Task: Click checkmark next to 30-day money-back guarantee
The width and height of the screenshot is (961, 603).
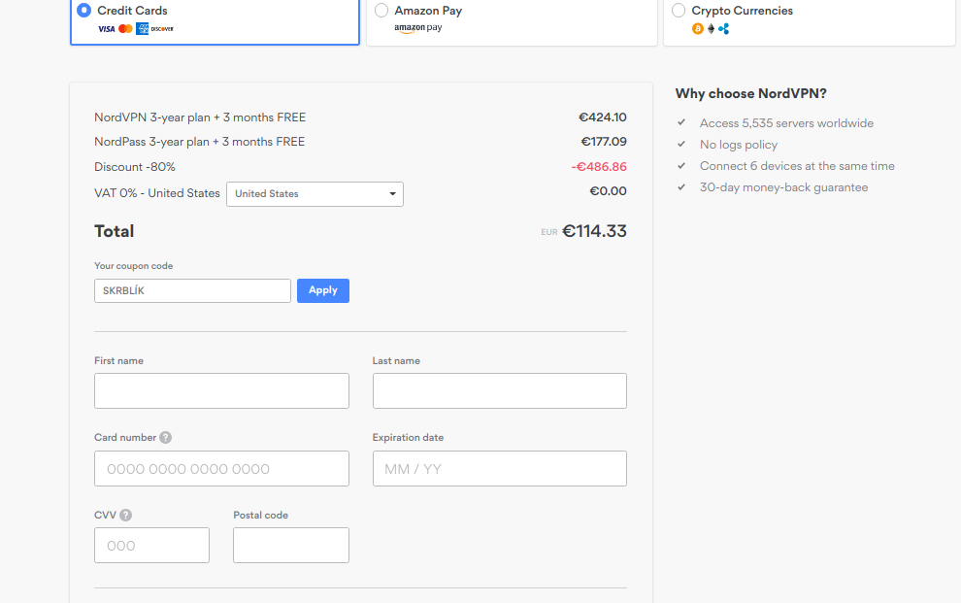Action: pyautogui.click(x=680, y=186)
